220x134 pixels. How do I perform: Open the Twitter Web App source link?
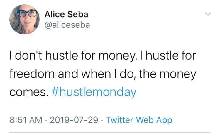click(139, 120)
